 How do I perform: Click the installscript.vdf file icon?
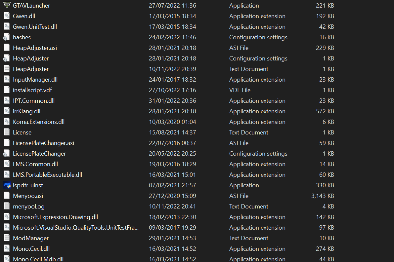click(x=7, y=90)
